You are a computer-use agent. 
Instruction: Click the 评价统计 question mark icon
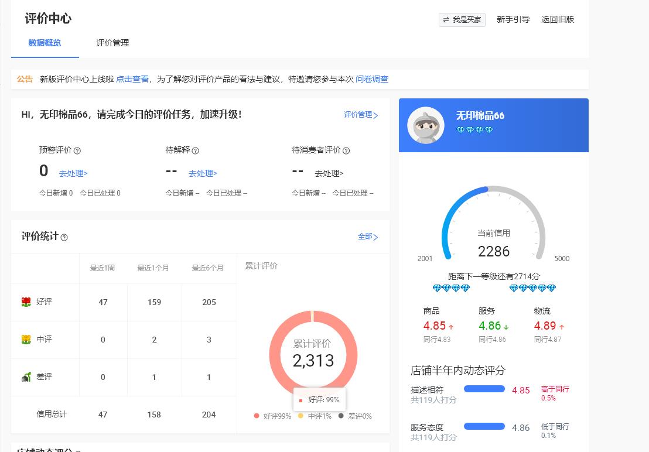[x=64, y=237]
